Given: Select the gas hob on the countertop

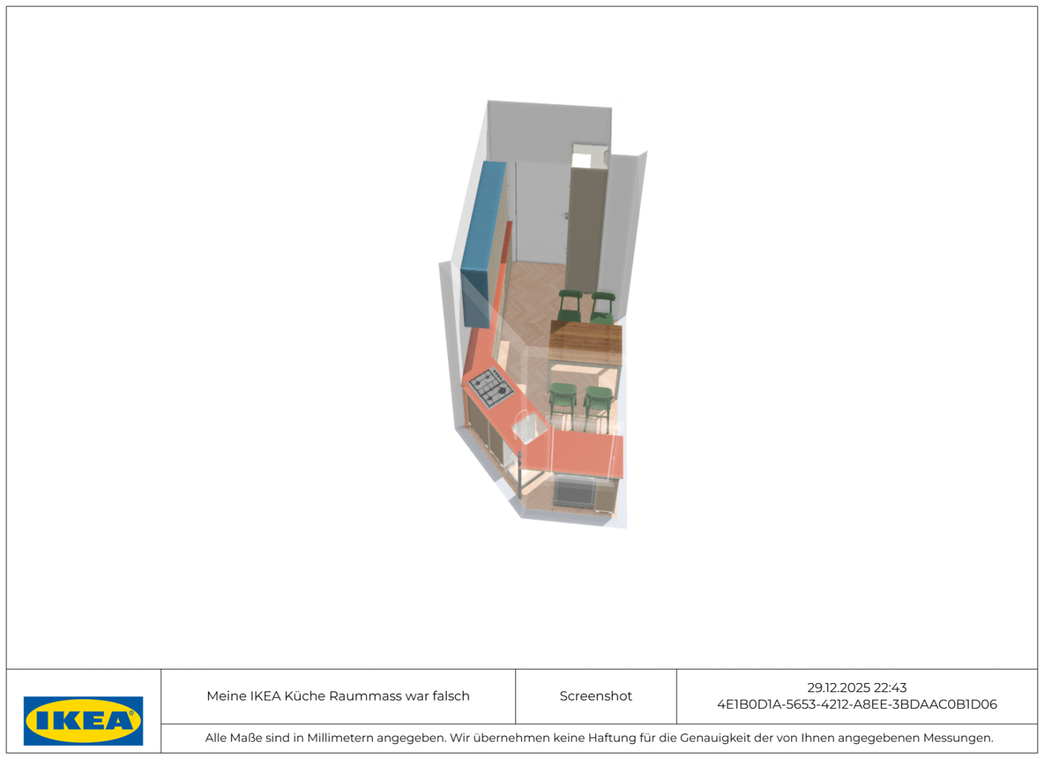Looking at the screenshot, I should [x=491, y=387].
